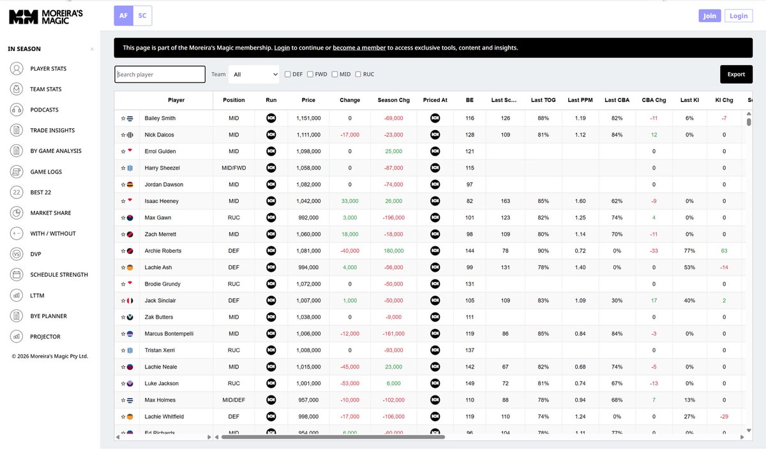This screenshot has width=766, height=449.
Task: Enable the FWD position checkbox
Action: [x=310, y=75]
